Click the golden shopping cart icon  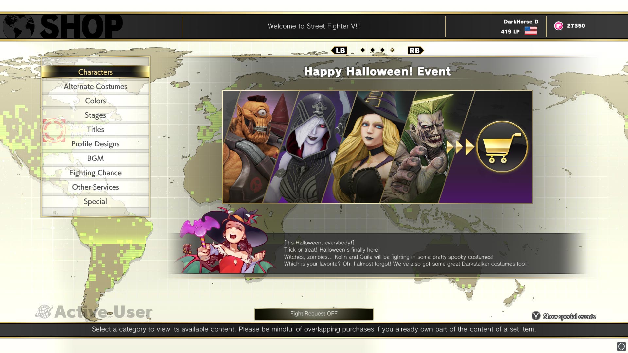click(502, 146)
